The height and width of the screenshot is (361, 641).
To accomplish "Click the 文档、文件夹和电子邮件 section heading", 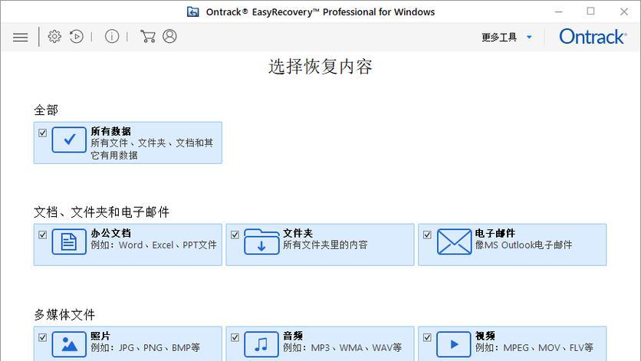I will click(101, 212).
